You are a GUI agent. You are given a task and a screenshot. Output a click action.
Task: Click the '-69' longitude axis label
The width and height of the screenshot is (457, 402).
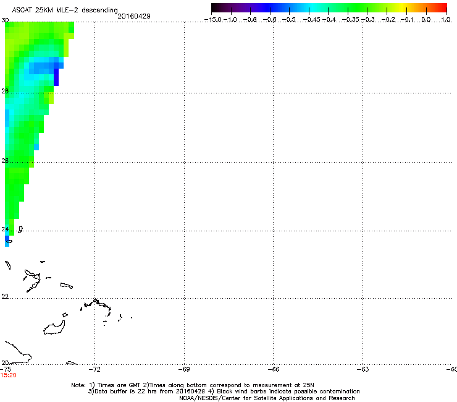(184, 369)
